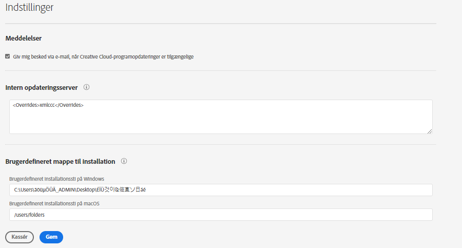Image resolution: width=462 pixels, height=248 pixels.
Task: Click info icon next to Brugerdefineret mappe til installation
Action: [x=124, y=161]
